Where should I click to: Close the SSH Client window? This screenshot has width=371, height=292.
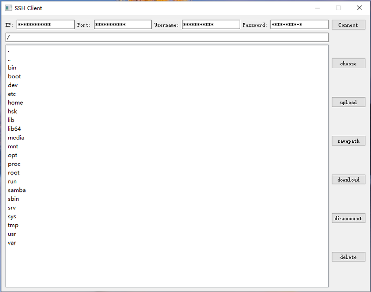[359, 8]
